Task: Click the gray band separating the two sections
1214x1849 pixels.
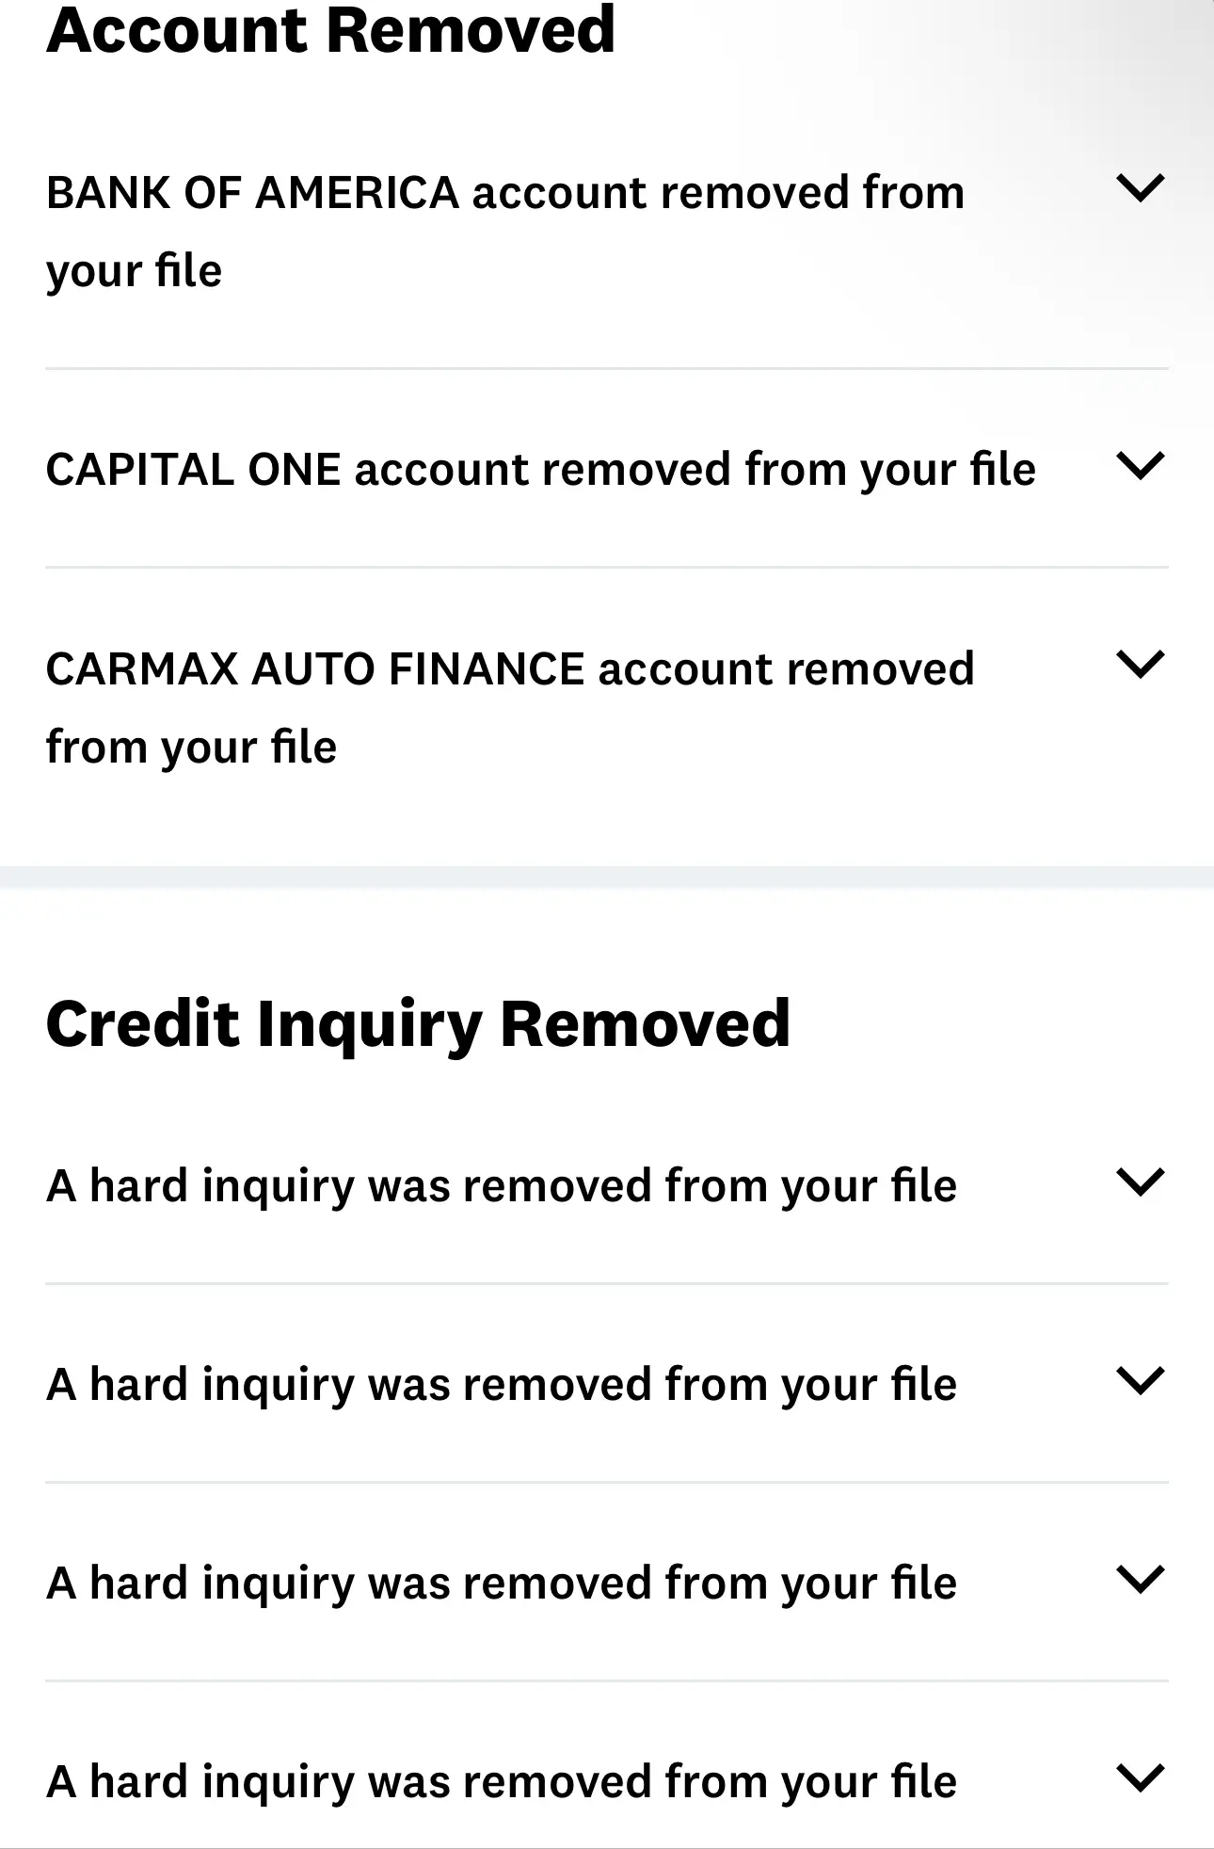Action: coord(607,877)
